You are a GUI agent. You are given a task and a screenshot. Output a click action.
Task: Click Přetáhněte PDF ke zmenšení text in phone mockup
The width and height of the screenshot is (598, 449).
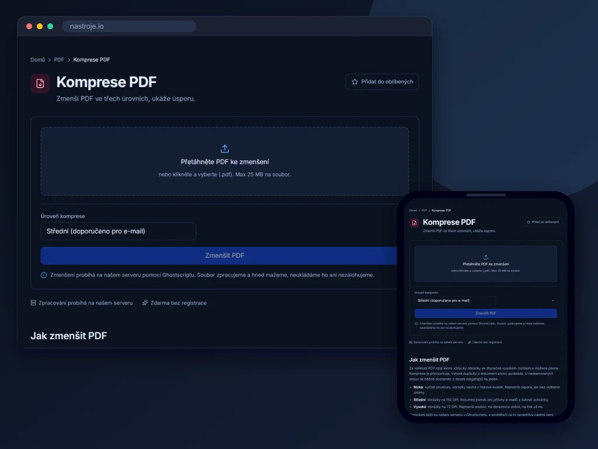(485, 264)
